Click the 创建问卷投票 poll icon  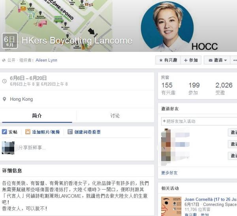[x=70, y=131]
